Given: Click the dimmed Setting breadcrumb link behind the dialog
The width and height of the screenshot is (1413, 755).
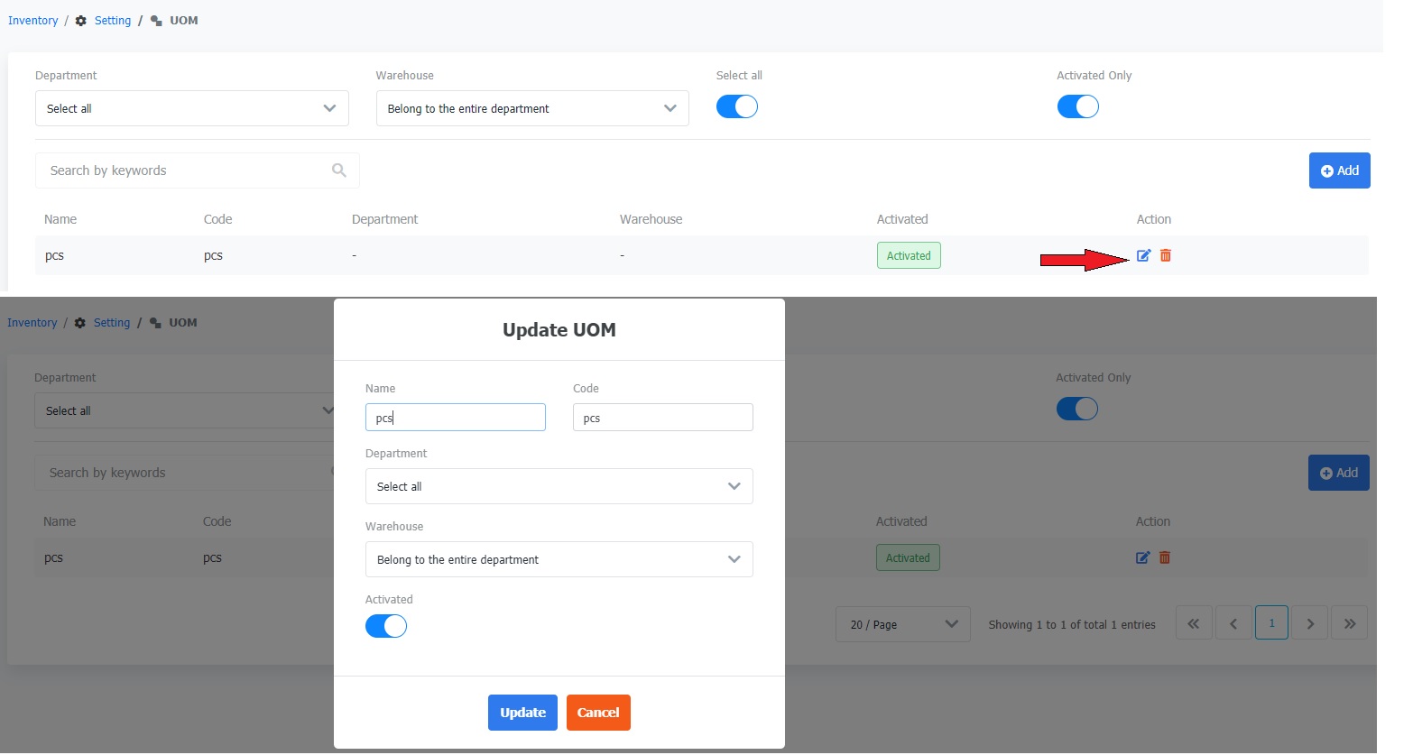Looking at the screenshot, I should [112, 323].
